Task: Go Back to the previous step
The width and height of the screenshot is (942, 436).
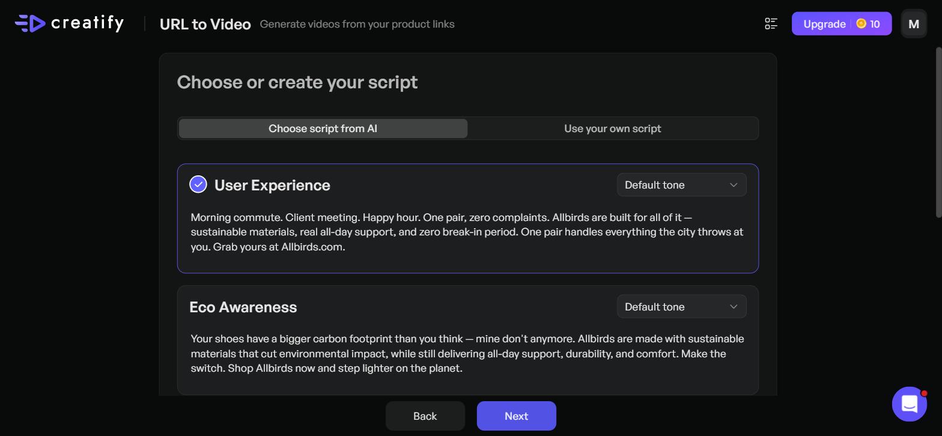Action: pos(425,416)
